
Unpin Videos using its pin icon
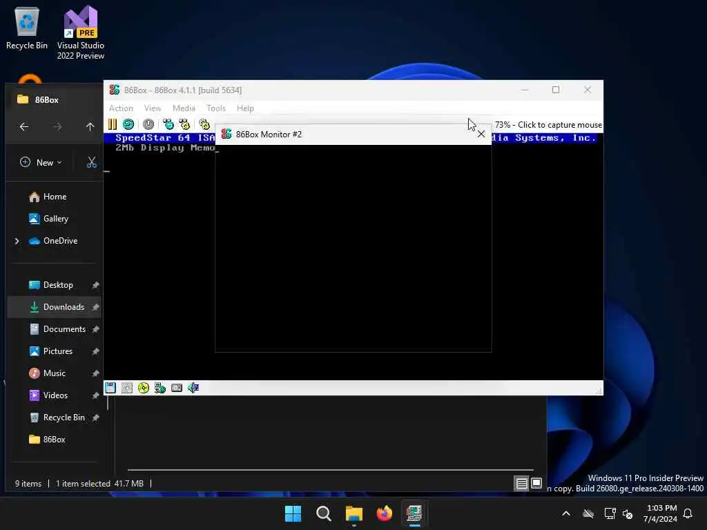tap(95, 395)
